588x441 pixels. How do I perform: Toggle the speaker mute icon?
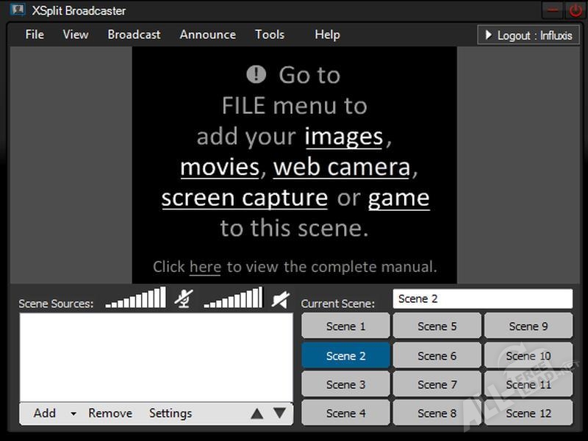coord(280,298)
